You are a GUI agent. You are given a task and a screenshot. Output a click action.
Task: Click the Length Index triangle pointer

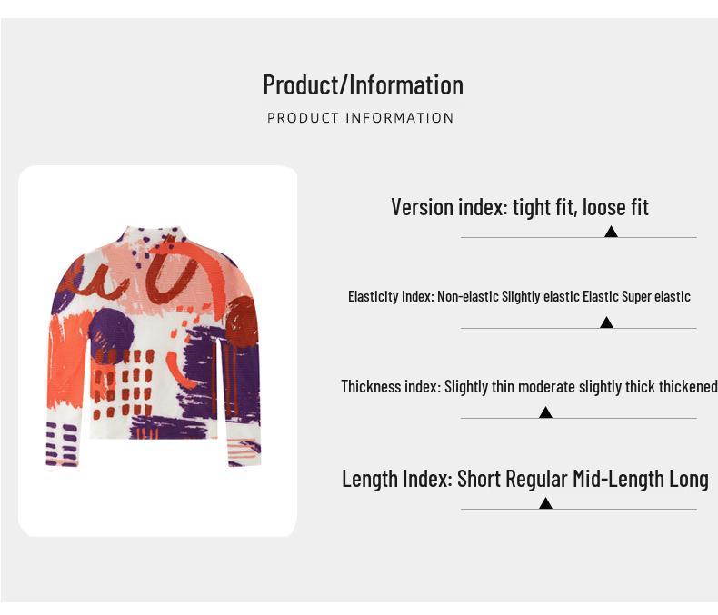pos(545,503)
